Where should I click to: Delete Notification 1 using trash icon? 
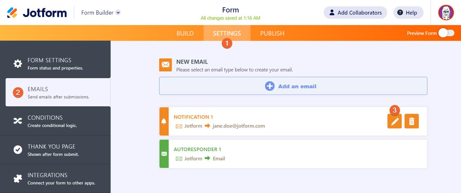click(x=412, y=122)
